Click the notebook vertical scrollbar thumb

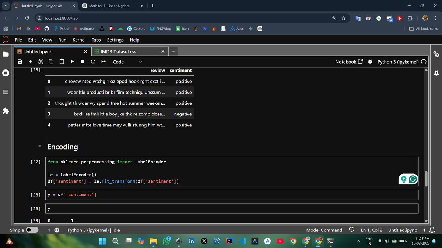click(x=427, y=179)
